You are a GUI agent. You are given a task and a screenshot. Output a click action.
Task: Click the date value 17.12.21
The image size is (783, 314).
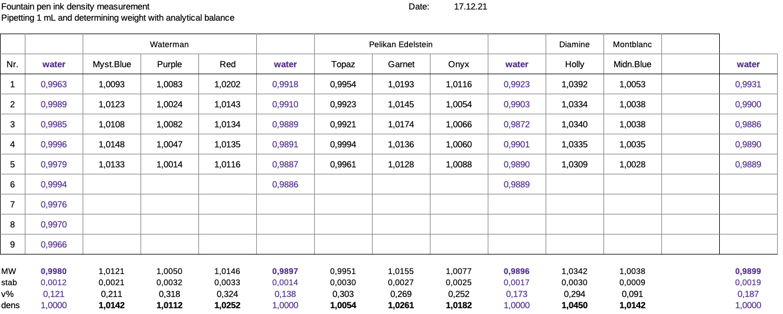click(471, 6)
